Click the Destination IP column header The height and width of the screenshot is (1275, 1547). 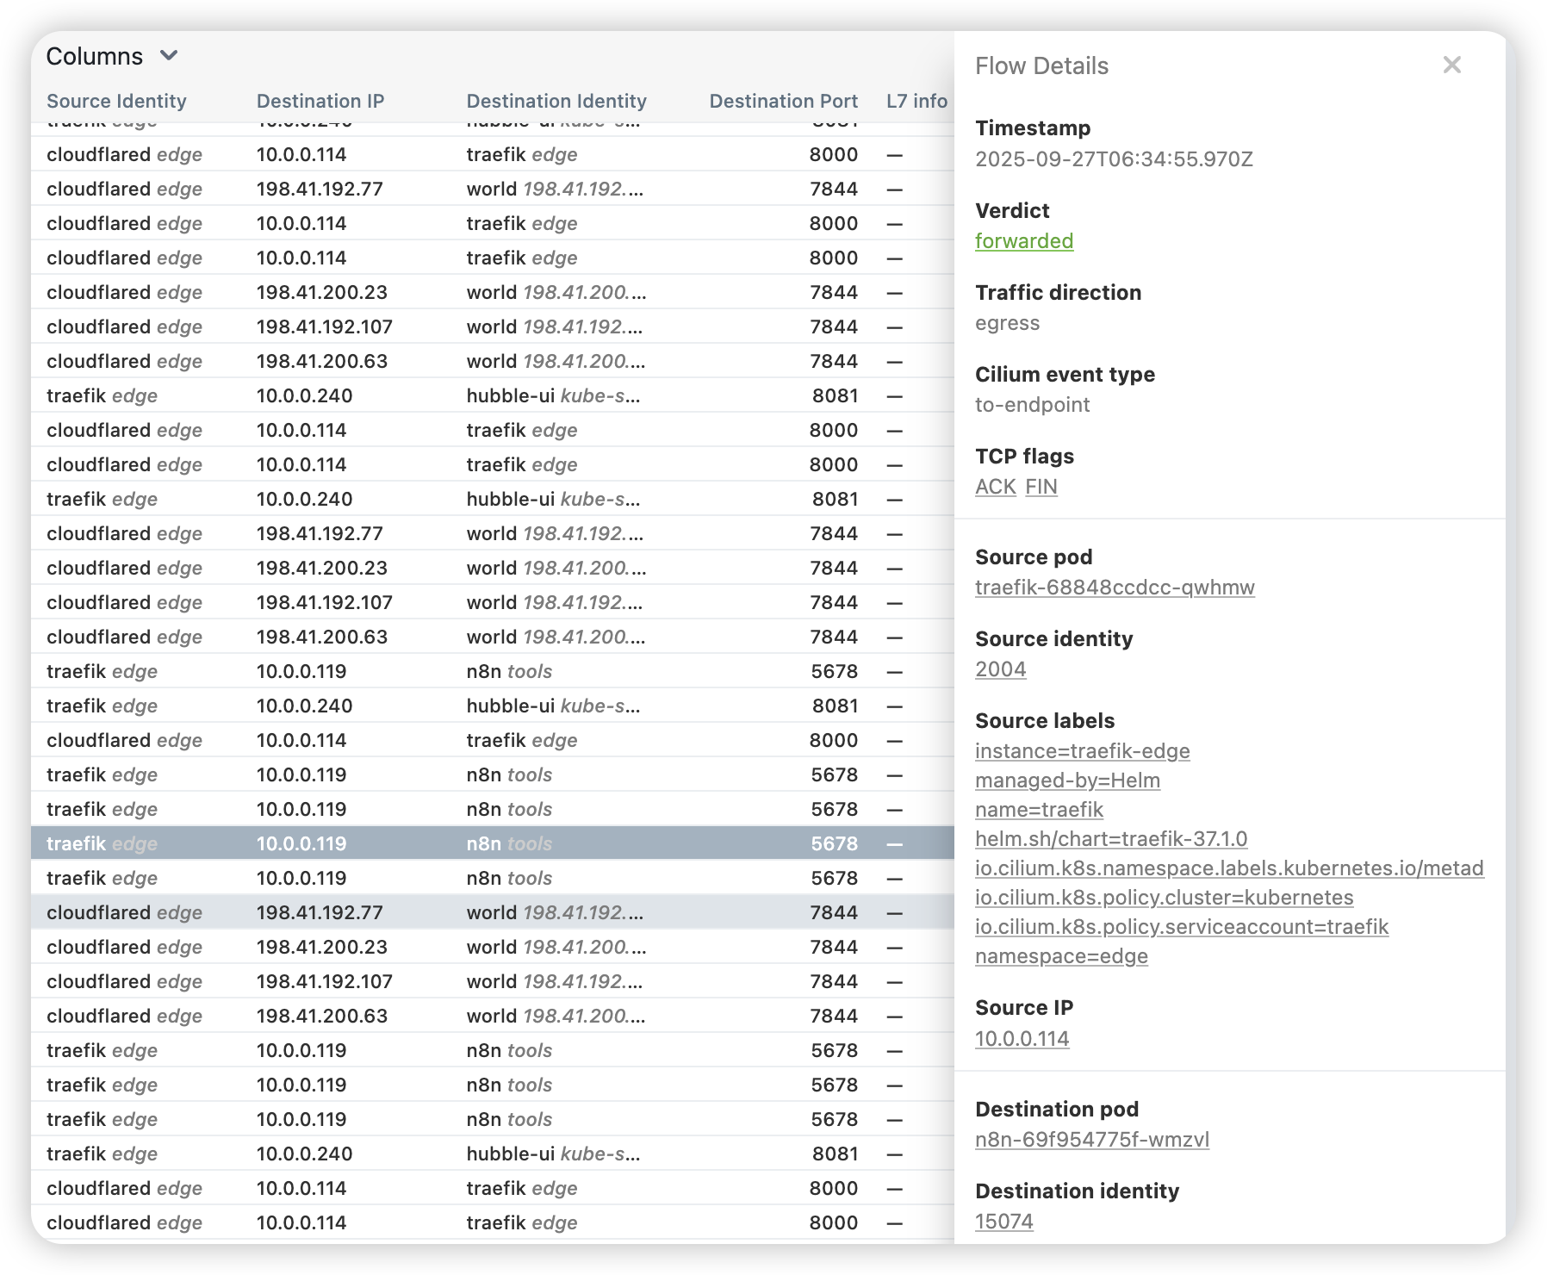coord(320,101)
